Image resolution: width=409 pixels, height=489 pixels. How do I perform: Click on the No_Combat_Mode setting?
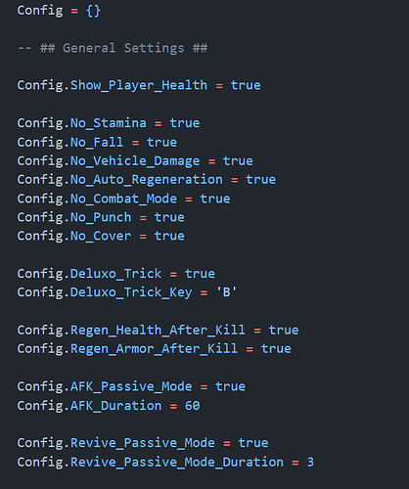(123, 199)
